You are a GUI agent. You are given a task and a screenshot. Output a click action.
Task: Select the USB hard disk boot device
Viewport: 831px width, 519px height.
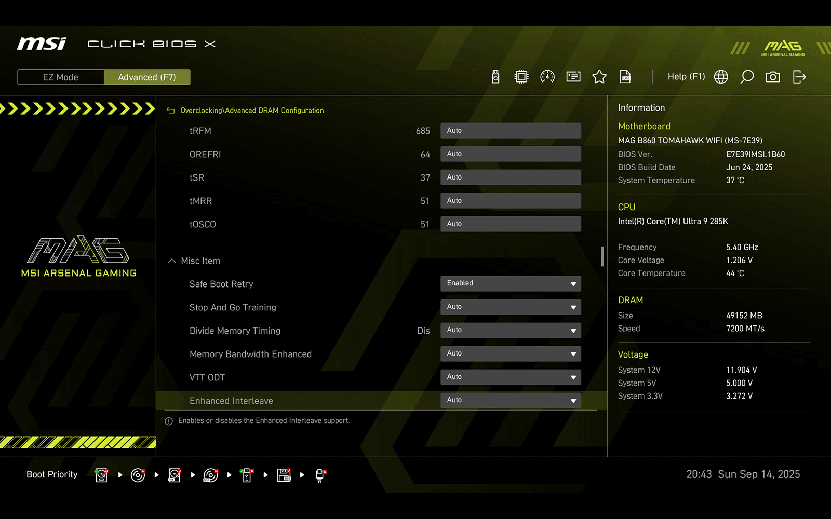175,475
